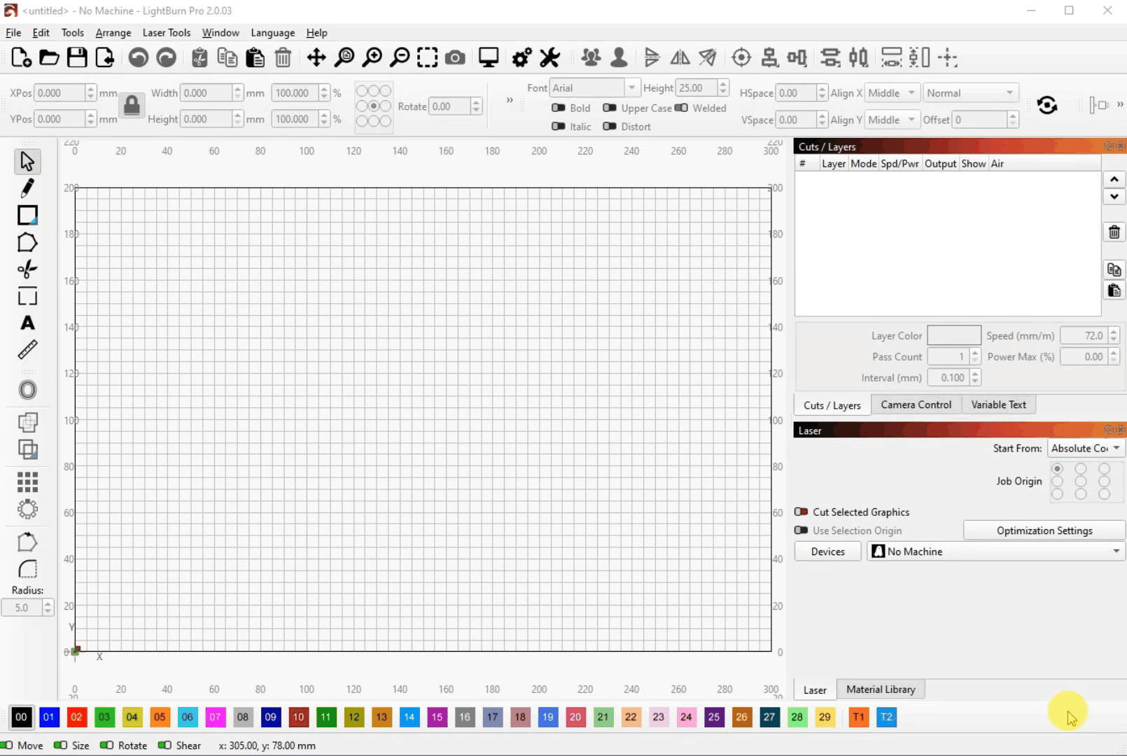Open camera capture from the toolbar
This screenshot has height=756, width=1127.
(x=455, y=58)
